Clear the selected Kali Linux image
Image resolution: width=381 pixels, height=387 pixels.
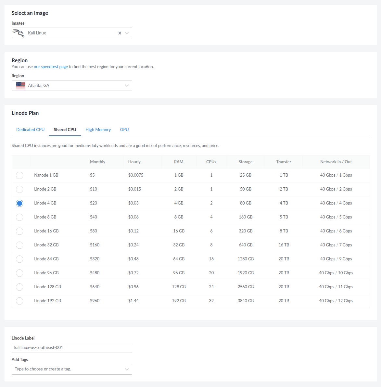click(120, 33)
